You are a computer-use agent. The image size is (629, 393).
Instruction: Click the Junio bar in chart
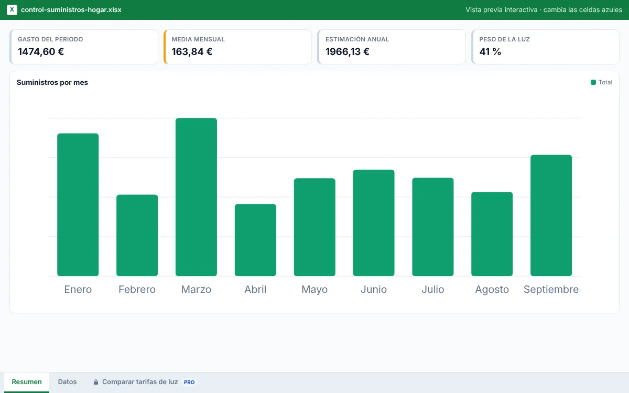374,223
